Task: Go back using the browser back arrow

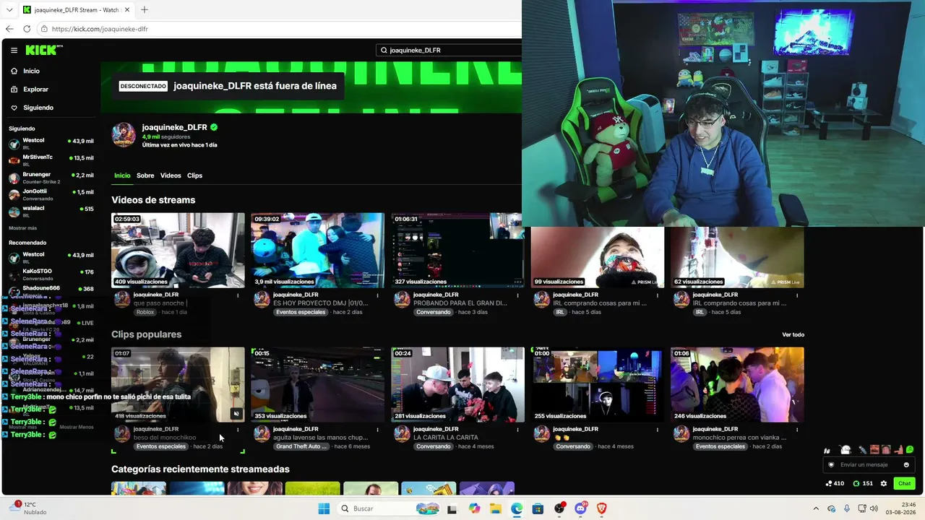Action: [9, 29]
